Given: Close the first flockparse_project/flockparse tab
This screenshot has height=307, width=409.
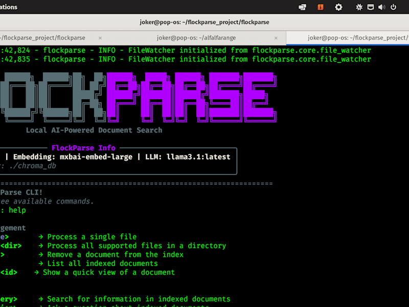Looking at the screenshot, I should click(x=100, y=38).
